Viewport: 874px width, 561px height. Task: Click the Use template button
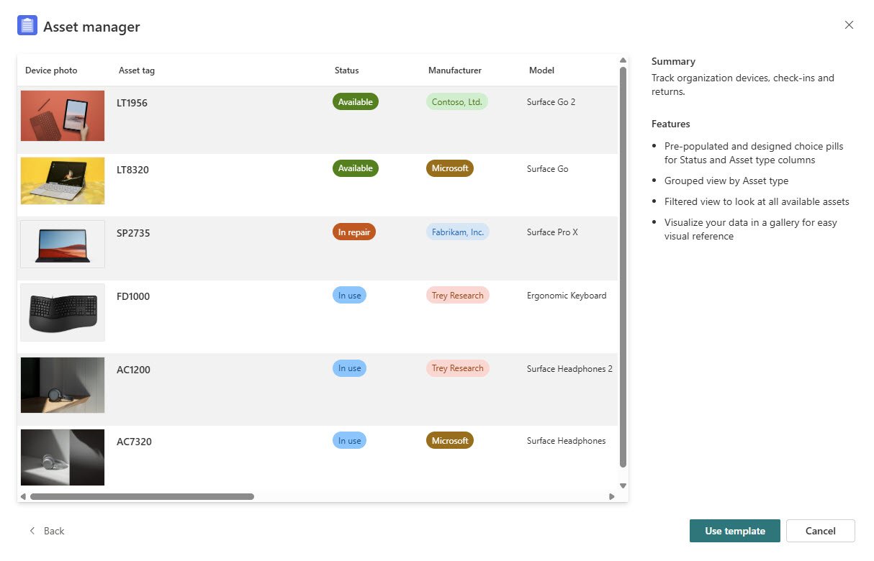[734, 531]
